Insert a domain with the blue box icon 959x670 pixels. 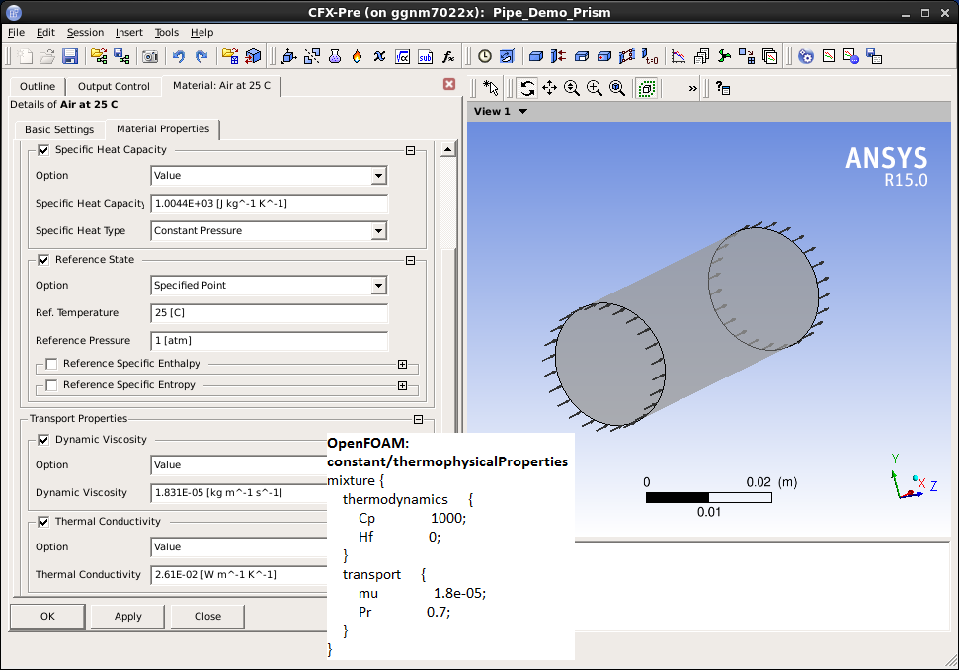(535, 57)
